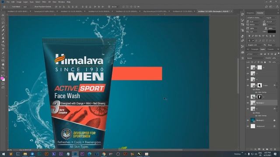Select the Rectangle 2 layer name
The width and height of the screenshot is (280, 157).
click(260, 103)
